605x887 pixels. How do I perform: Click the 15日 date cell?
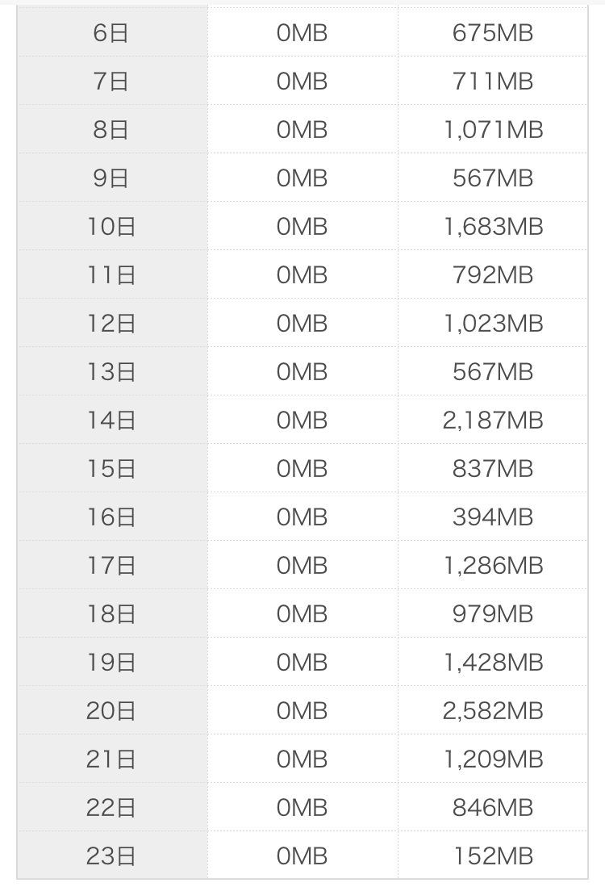(x=111, y=469)
